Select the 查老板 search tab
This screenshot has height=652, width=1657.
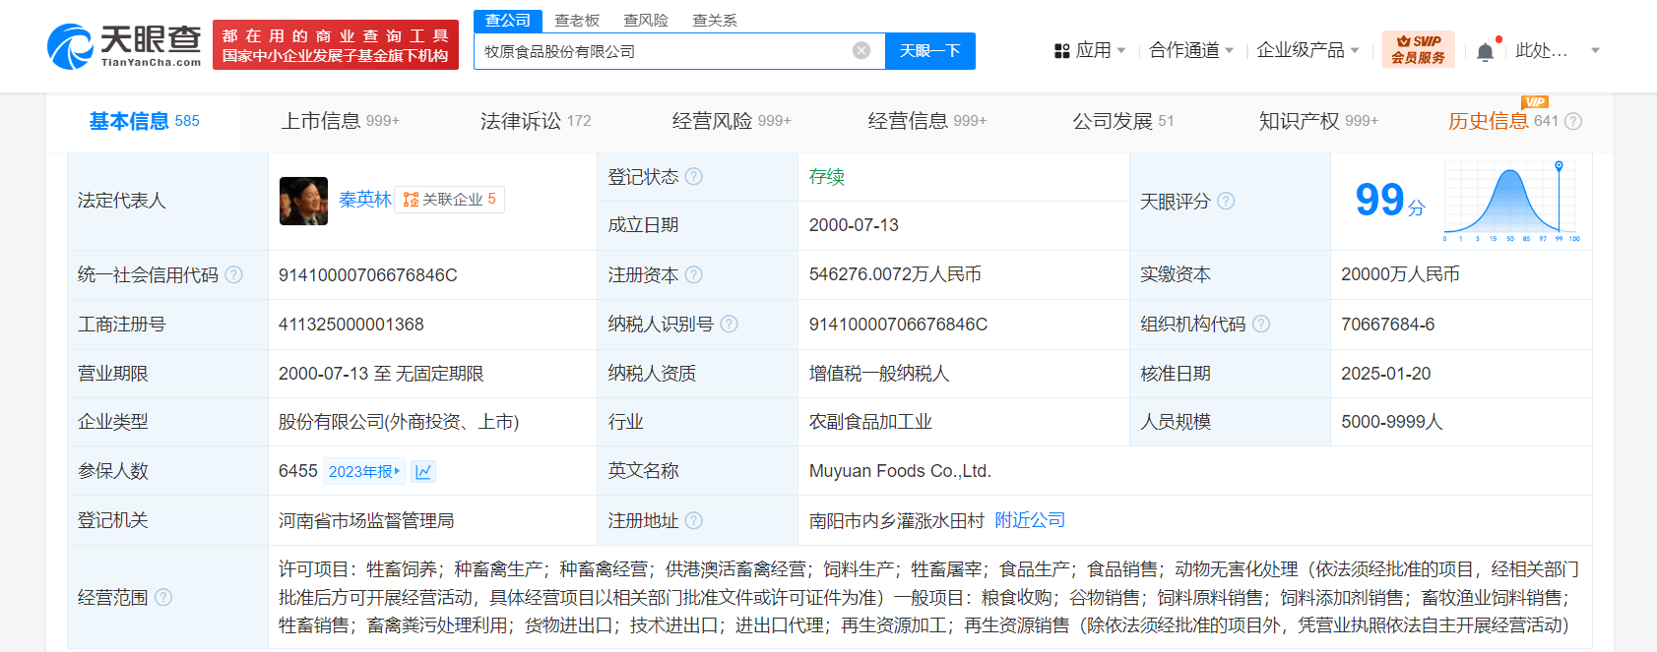(x=577, y=21)
